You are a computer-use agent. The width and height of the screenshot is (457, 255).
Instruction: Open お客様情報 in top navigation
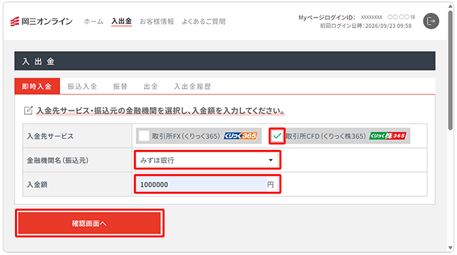(x=157, y=22)
